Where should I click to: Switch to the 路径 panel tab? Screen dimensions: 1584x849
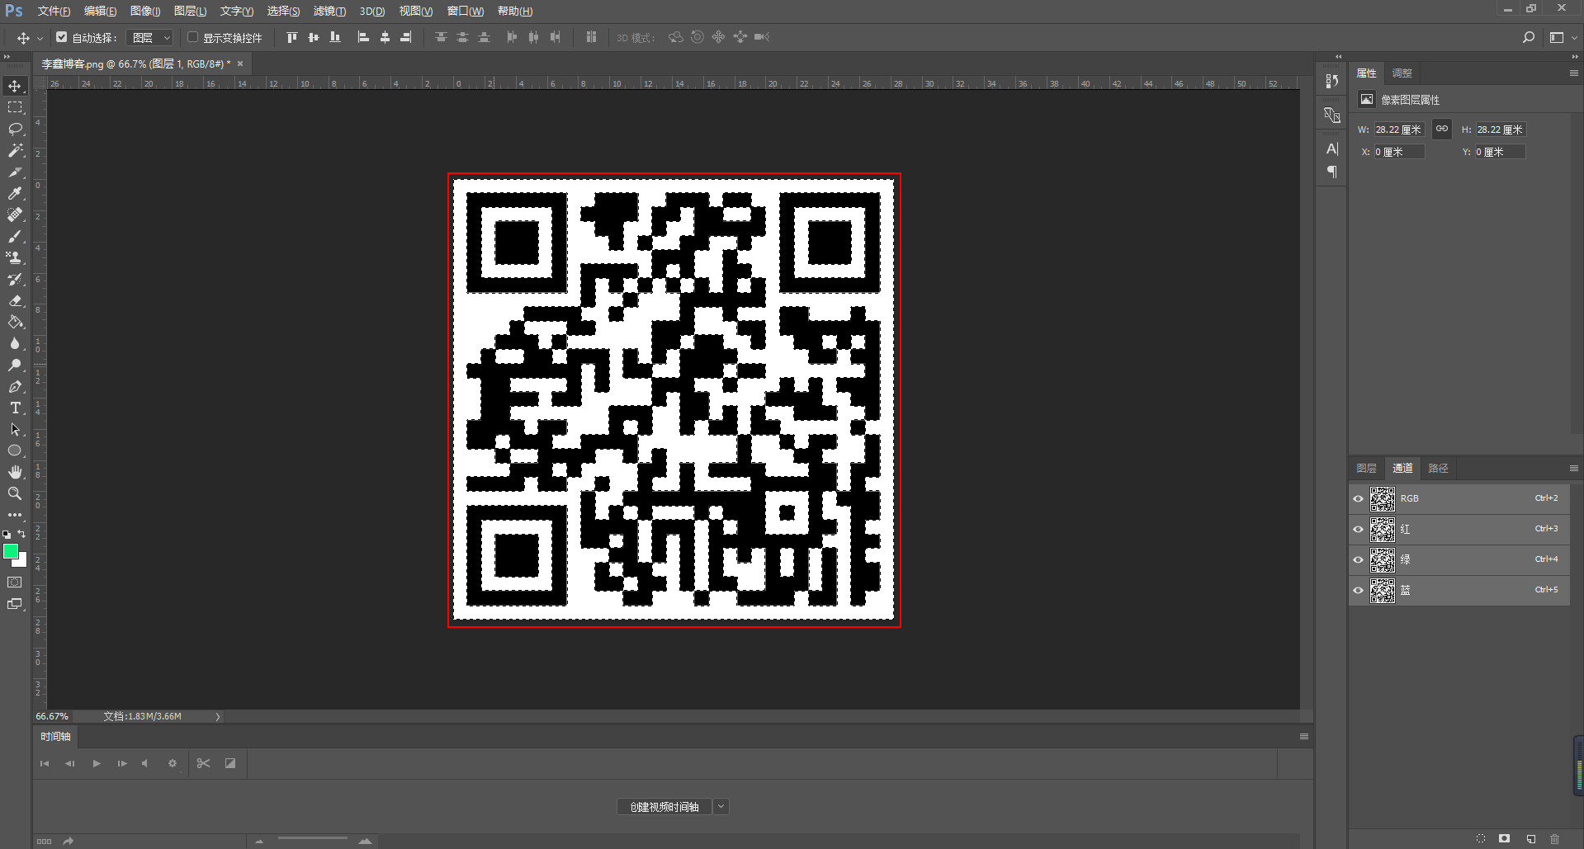[x=1438, y=468]
